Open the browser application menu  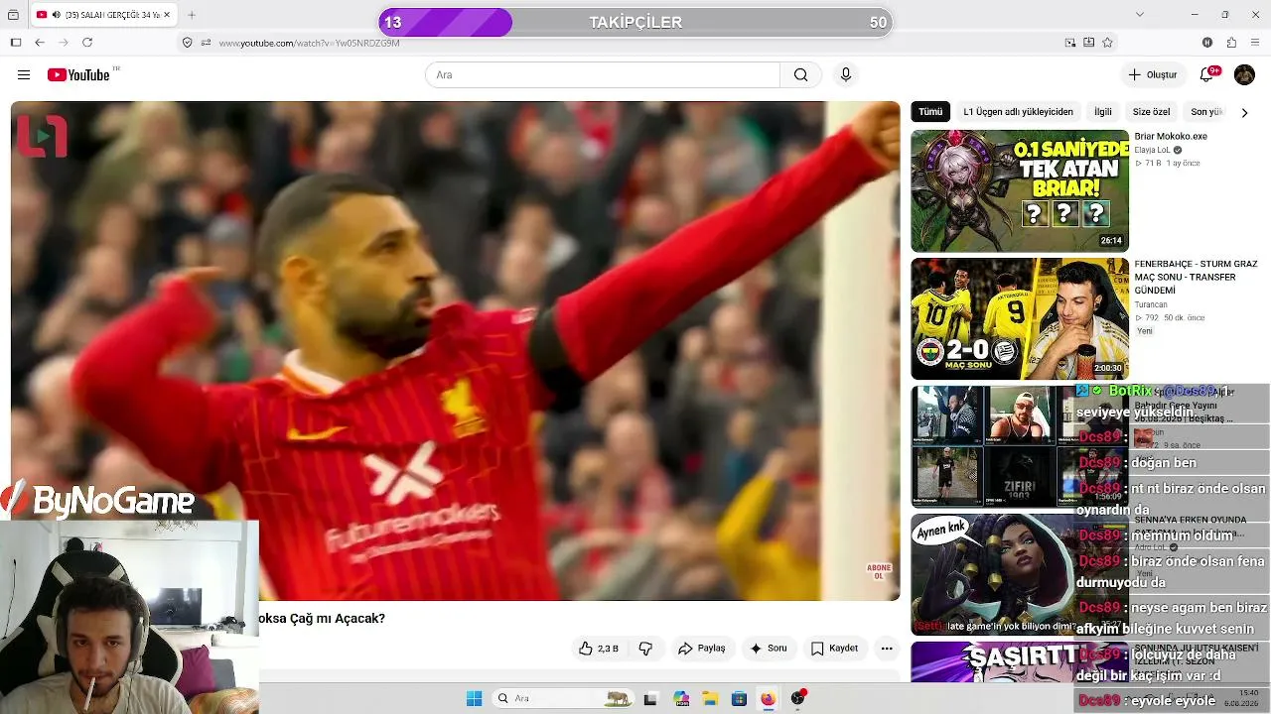(1255, 43)
